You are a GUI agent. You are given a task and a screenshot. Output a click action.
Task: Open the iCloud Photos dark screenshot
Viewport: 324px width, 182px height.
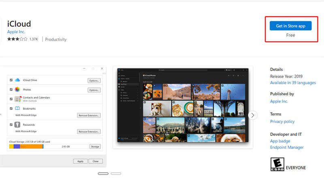click(183, 105)
